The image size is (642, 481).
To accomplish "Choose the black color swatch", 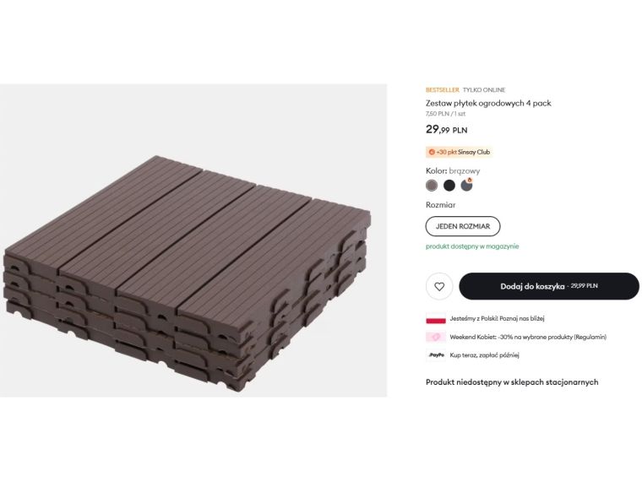I will [x=449, y=186].
